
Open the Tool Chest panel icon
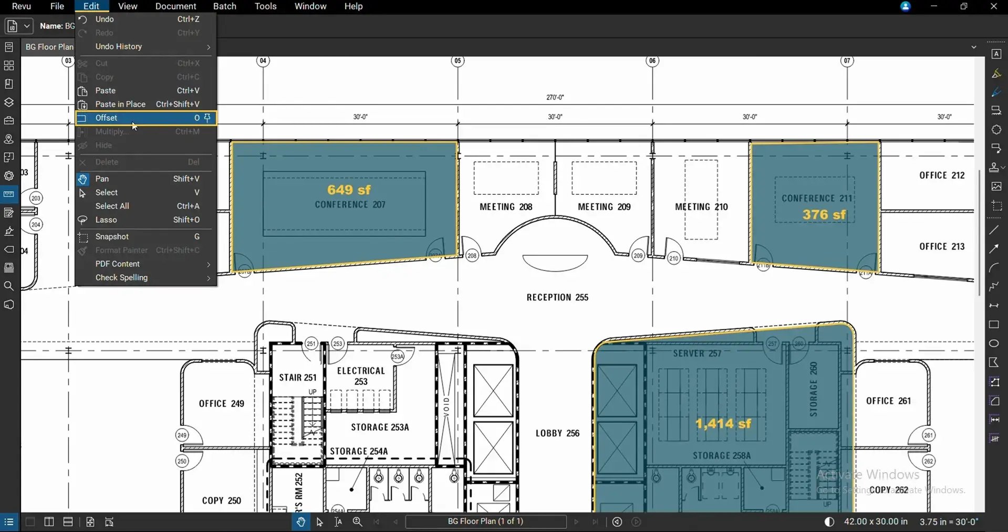tap(9, 121)
